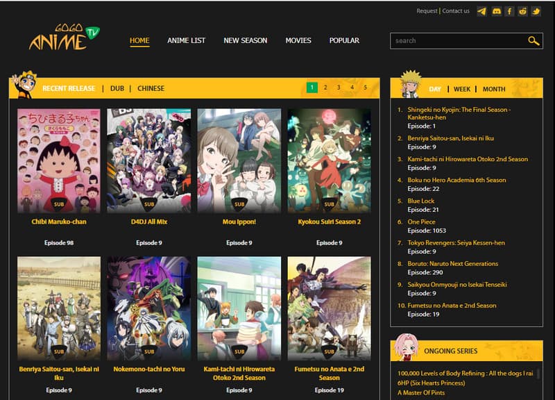Open the Nokemono-tachi no Yoru poster
Screen dimensions: 555x400
click(149, 308)
